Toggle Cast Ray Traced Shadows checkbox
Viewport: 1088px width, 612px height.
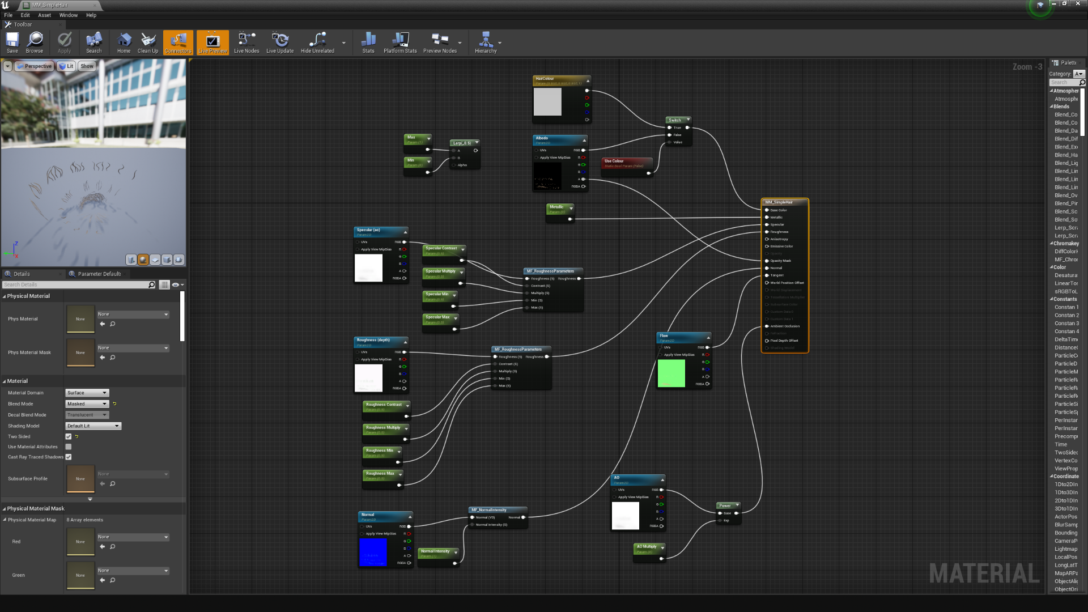click(69, 457)
